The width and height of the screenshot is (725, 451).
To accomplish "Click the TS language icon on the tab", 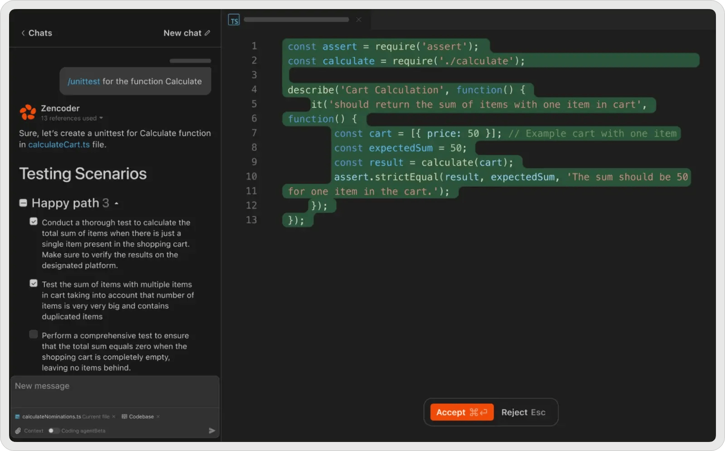I will pyautogui.click(x=234, y=19).
